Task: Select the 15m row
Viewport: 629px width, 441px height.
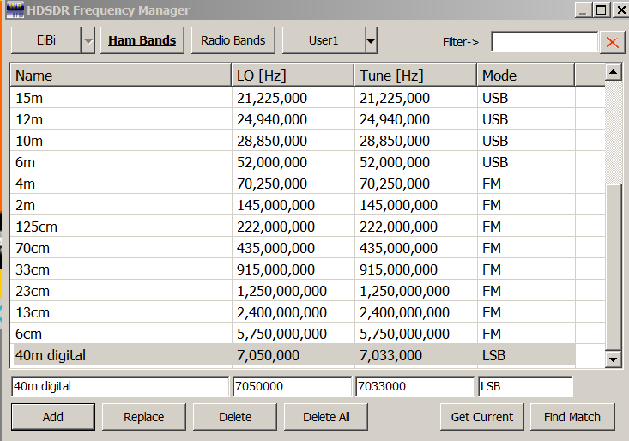Action: 308,98
